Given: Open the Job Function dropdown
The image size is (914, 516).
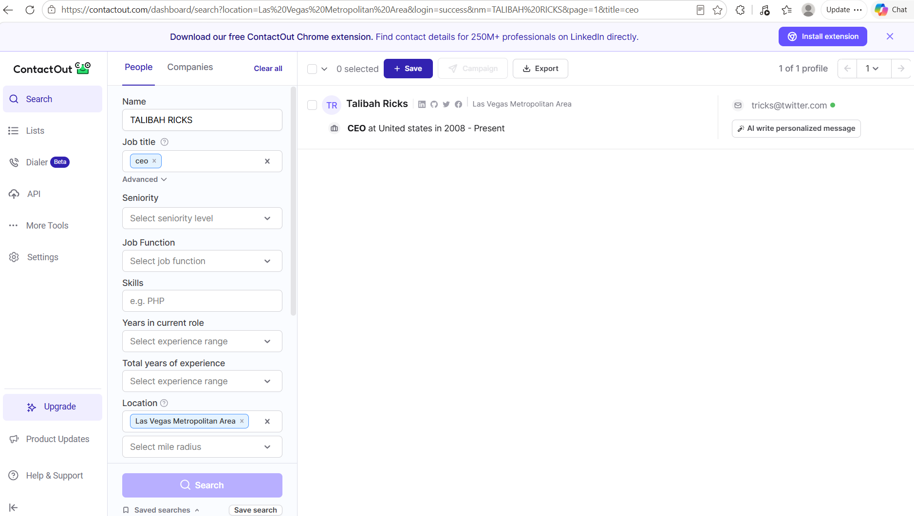Looking at the screenshot, I should tap(202, 261).
